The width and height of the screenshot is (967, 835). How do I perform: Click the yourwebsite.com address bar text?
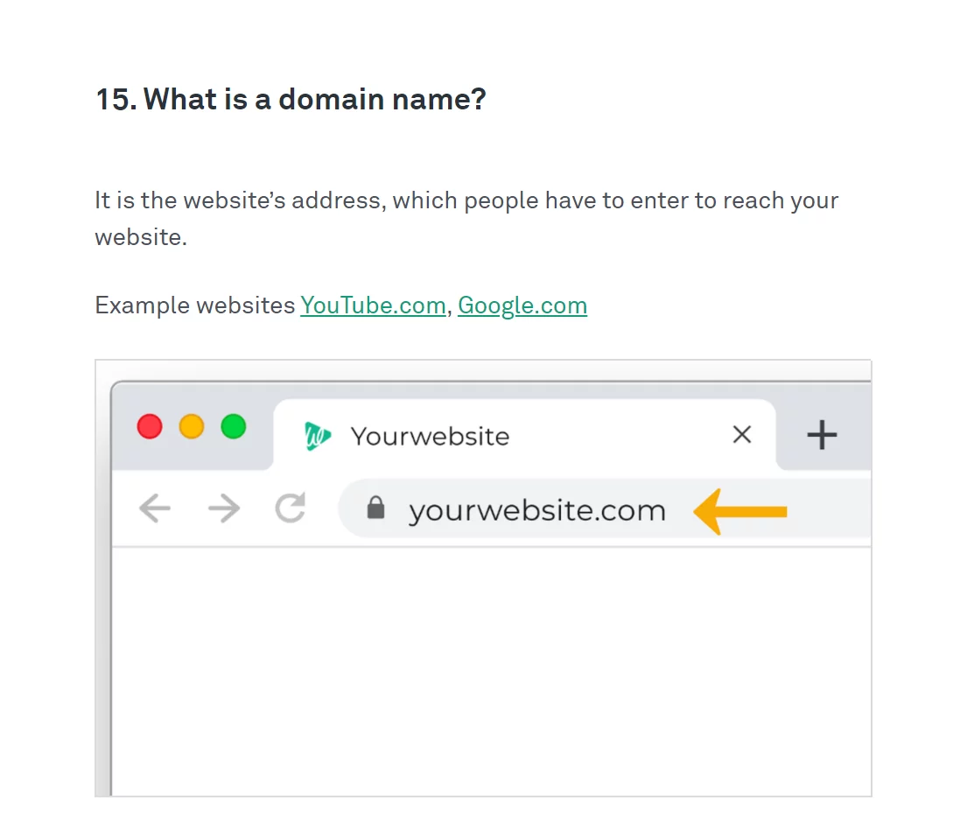(x=537, y=511)
